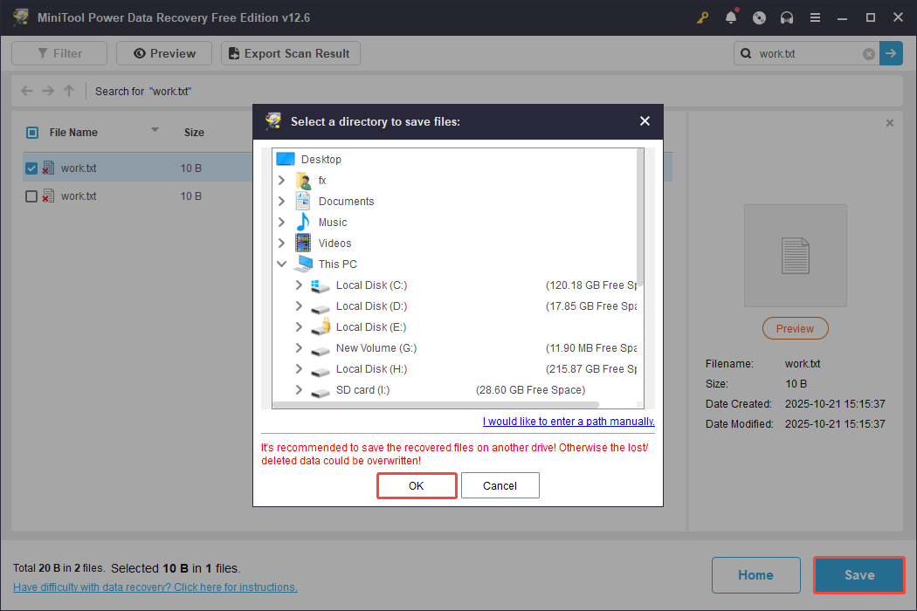Uncheck the first work.txt file checkbox
The height and width of the screenshot is (611, 917).
(x=31, y=168)
